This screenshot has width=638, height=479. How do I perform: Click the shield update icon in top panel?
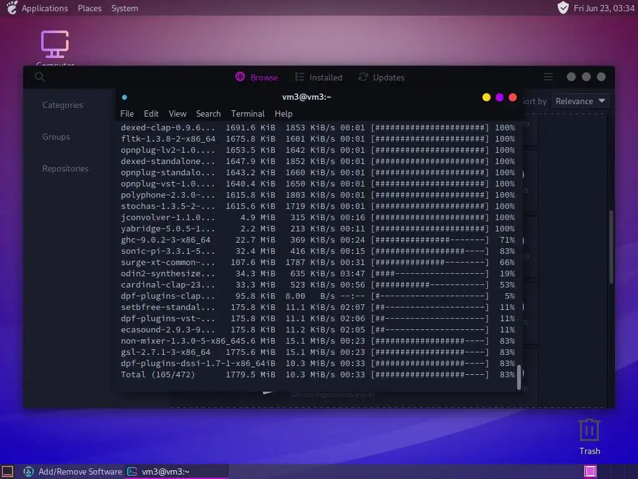[563, 7]
